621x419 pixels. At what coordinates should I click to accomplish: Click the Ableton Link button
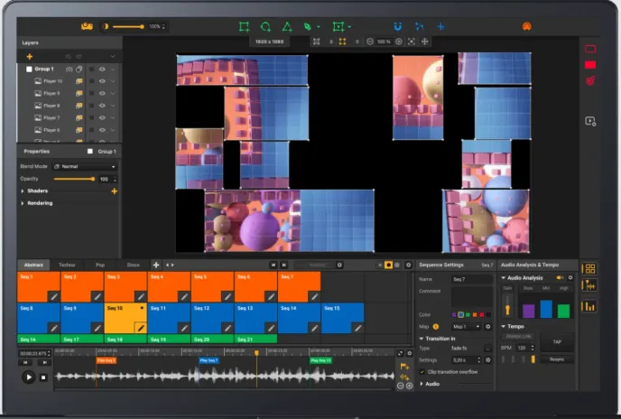(x=518, y=336)
